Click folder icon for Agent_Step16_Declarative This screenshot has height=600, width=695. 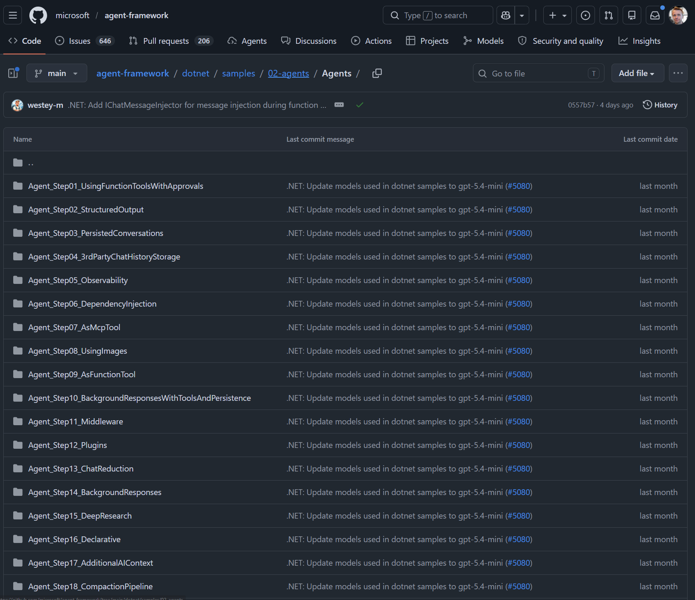click(x=18, y=539)
